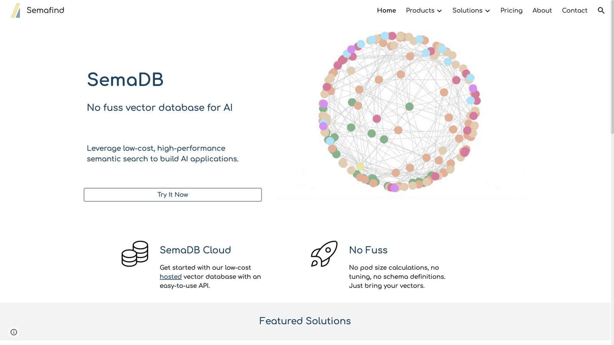Click the Try It Now button

point(173,195)
